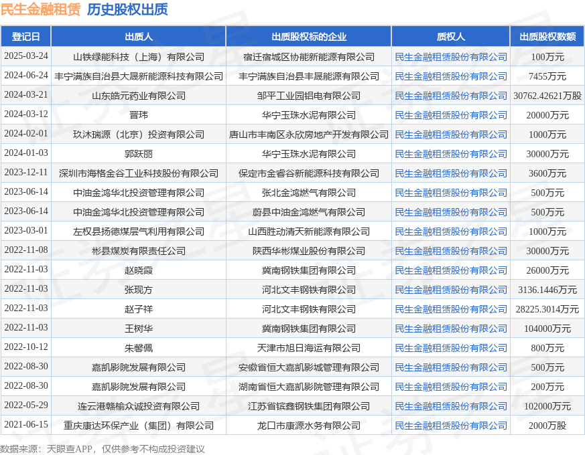Select the 3136.1446万元 amount cell
Image resolution: width=585 pixels, height=455 pixels.
547,290
